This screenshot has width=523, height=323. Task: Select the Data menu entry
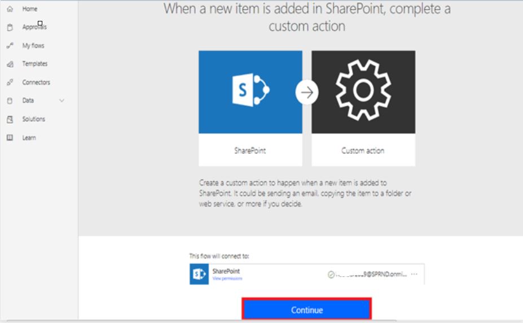coord(28,101)
